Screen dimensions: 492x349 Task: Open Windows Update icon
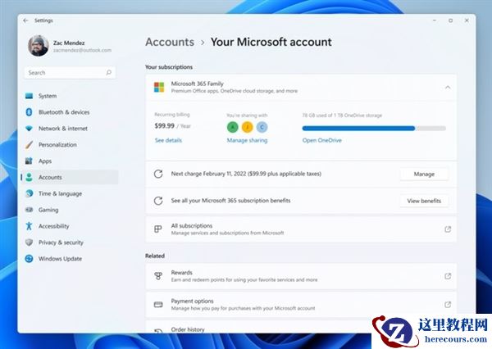click(x=29, y=259)
